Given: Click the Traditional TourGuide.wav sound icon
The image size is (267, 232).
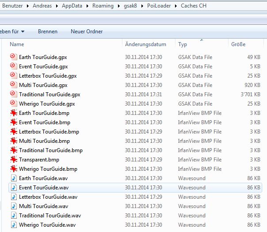Looking at the screenshot, I should [14, 216].
